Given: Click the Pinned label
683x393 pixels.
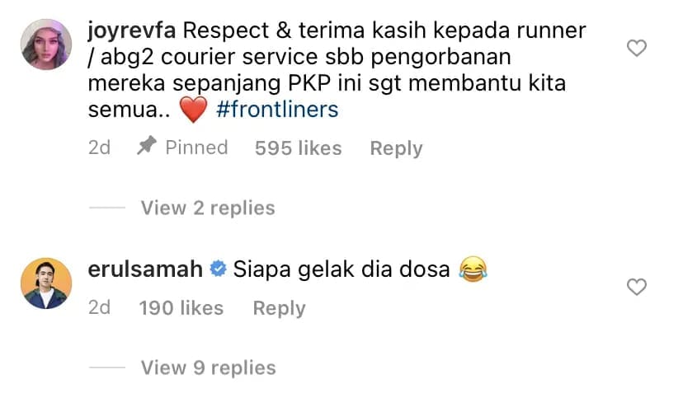Looking at the screenshot, I should pos(196,147).
